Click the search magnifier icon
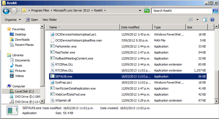The height and width of the screenshot is (119, 219). click(x=215, y=11)
